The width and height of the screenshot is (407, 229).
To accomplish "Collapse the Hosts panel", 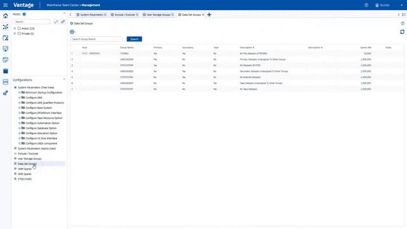I will (x=64, y=13).
